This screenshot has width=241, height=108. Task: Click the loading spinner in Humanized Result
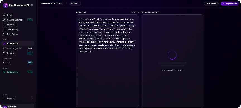(172, 55)
